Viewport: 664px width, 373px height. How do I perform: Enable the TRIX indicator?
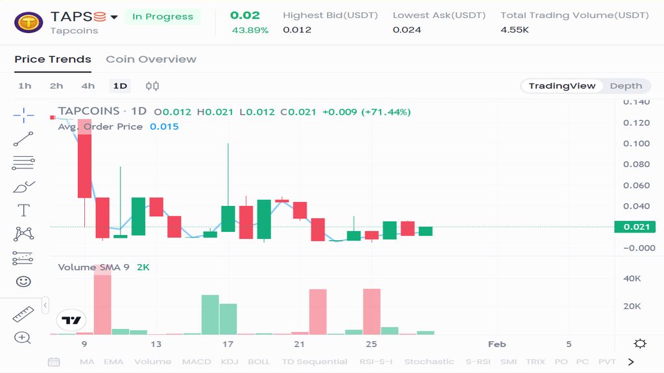coord(536,362)
